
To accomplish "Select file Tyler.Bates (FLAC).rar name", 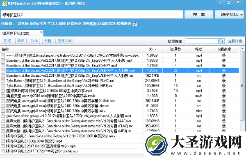I will coord(60,81).
